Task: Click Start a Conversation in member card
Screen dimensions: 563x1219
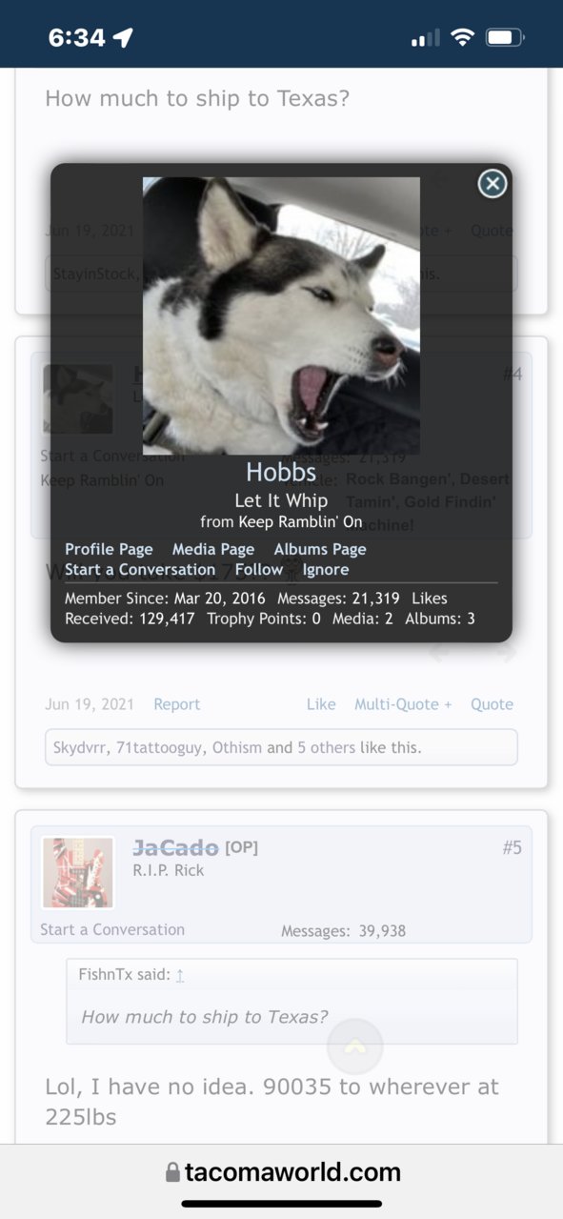Action: [x=140, y=570]
